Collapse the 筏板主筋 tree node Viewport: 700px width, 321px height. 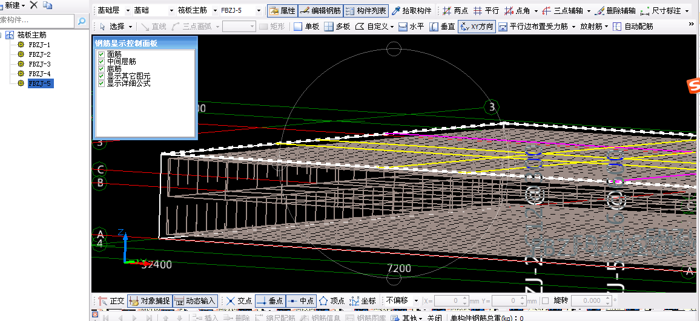pyautogui.click(x=1, y=35)
